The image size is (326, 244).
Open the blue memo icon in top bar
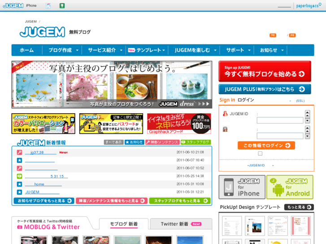[x=48, y=6]
